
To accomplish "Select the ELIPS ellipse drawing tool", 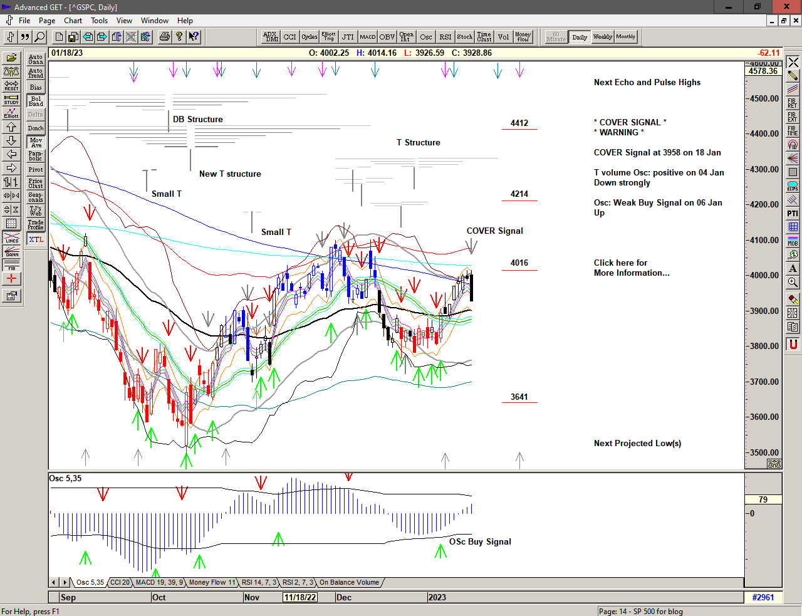I will (x=793, y=186).
